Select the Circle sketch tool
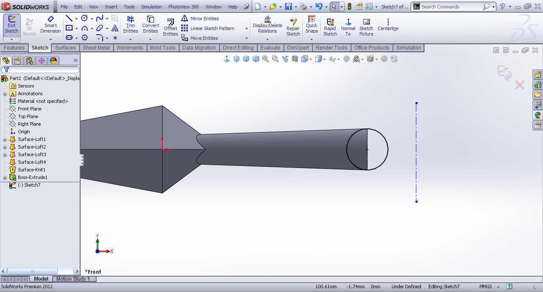The image size is (543, 292). [84, 19]
